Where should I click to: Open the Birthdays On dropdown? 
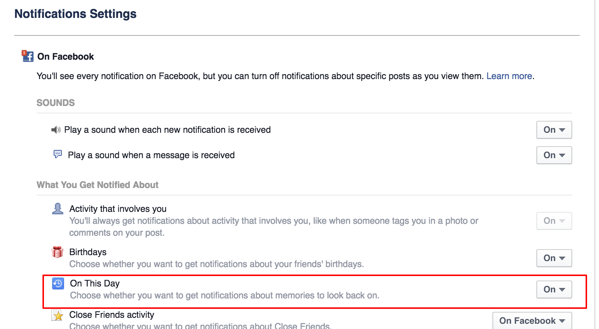coord(554,258)
